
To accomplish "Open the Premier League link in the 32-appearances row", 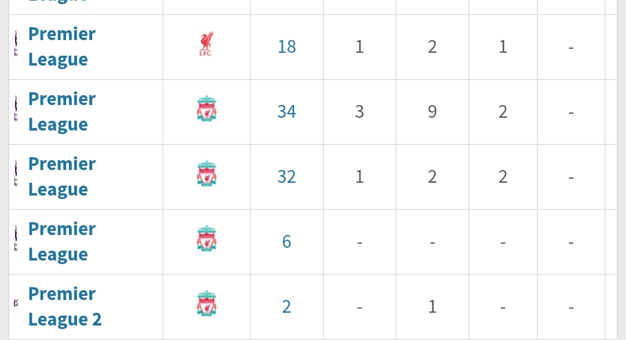I will click(61, 176).
